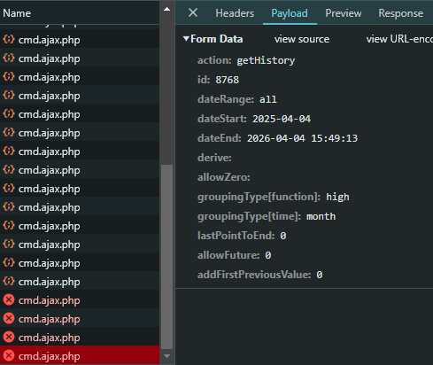Select the third failed cmd.ajax.php request
Screen dimensions: 433x365
[80, 337]
